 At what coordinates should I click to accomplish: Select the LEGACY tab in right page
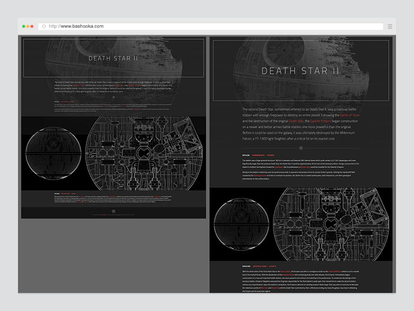(273, 267)
